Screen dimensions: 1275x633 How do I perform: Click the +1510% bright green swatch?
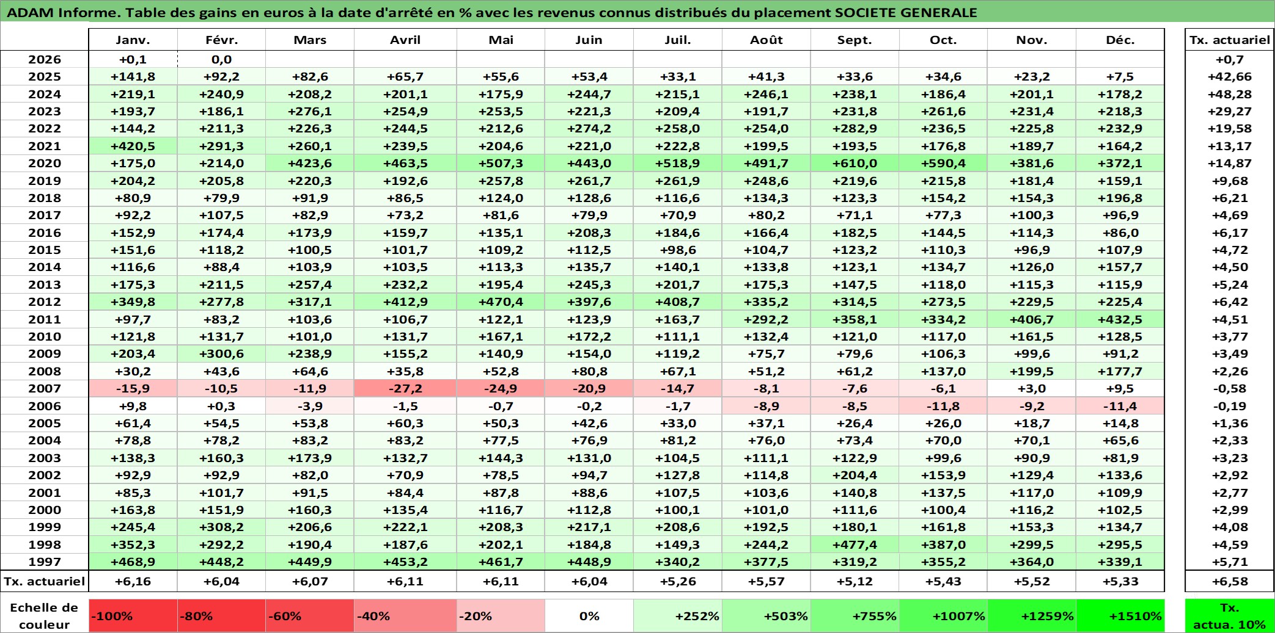(1120, 616)
